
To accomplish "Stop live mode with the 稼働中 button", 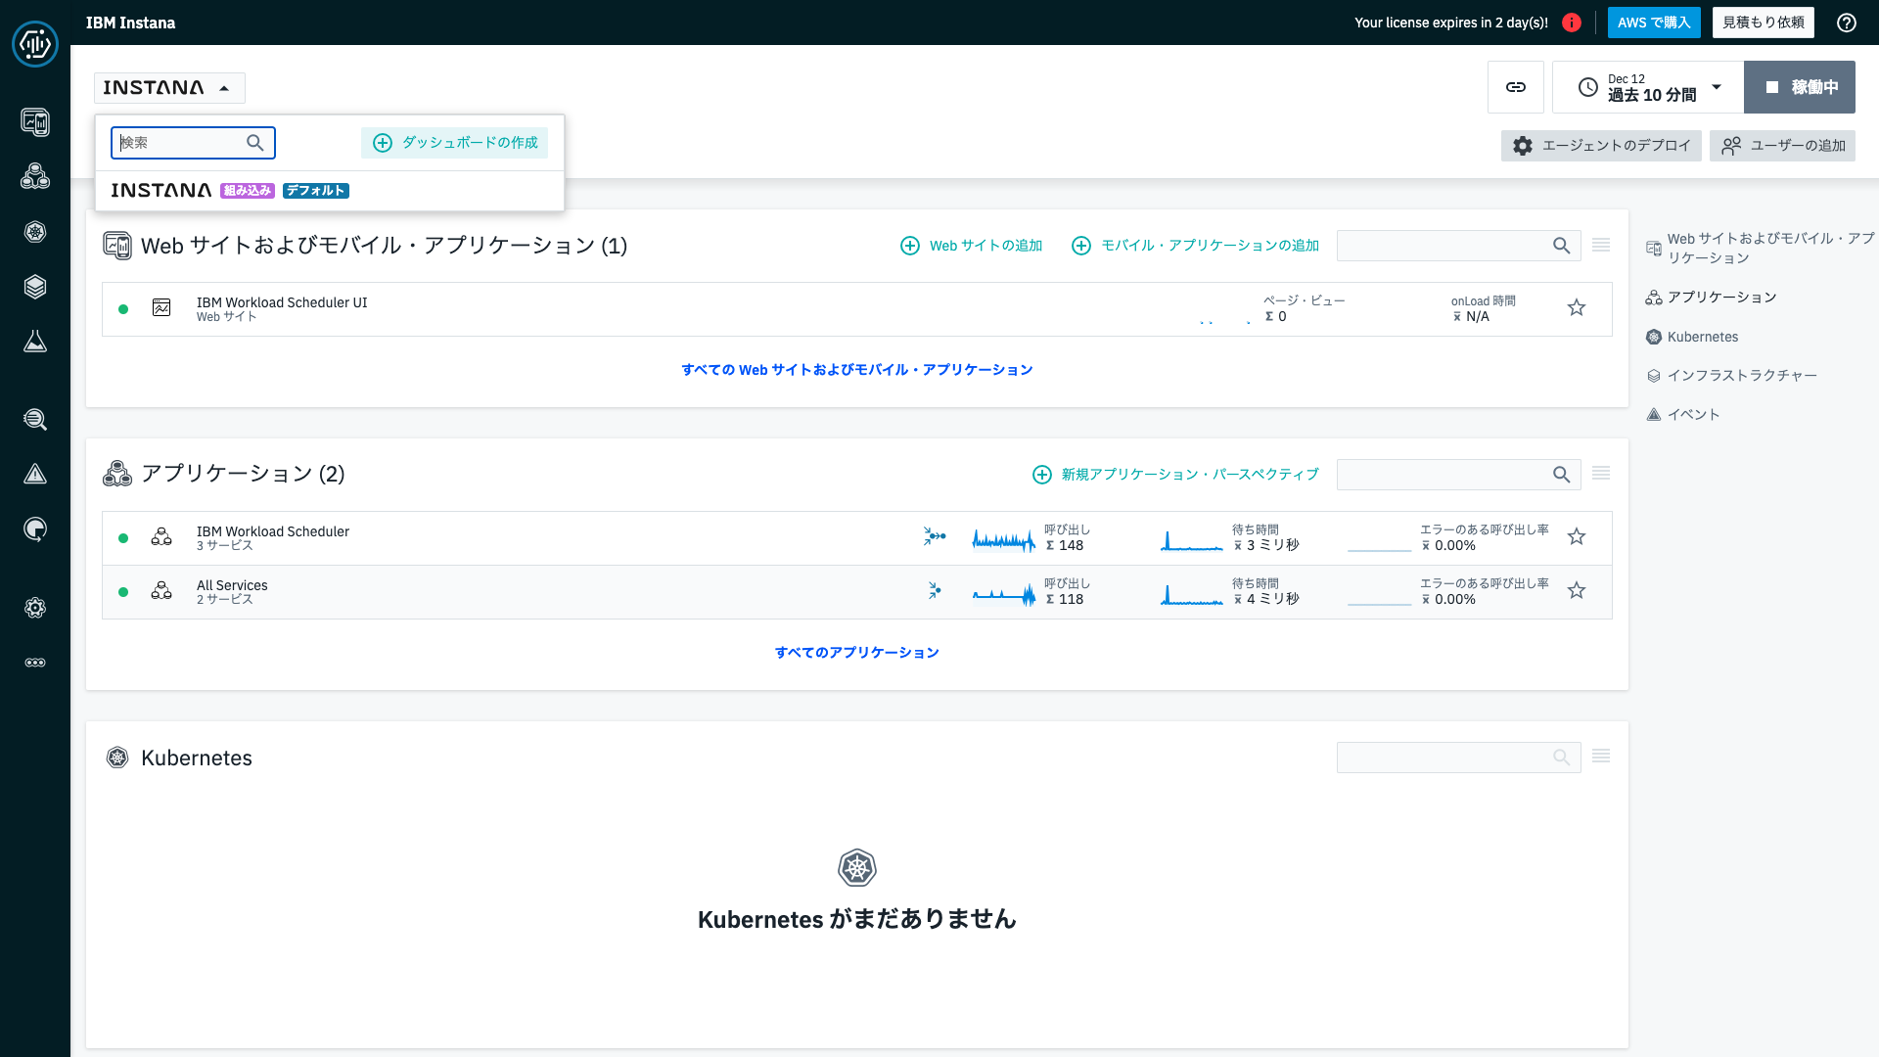I will 1799,87.
